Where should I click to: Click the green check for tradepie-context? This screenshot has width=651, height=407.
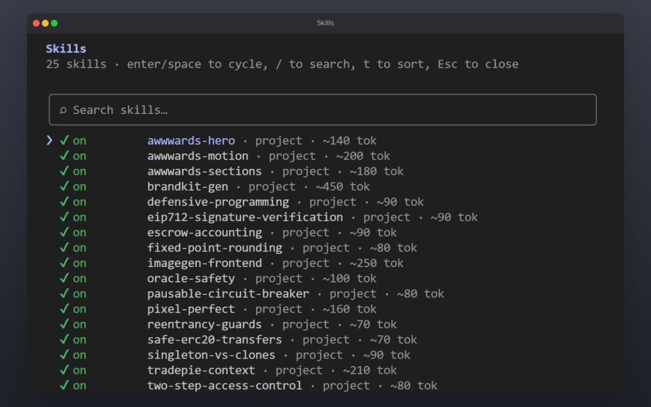click(64, 370)
